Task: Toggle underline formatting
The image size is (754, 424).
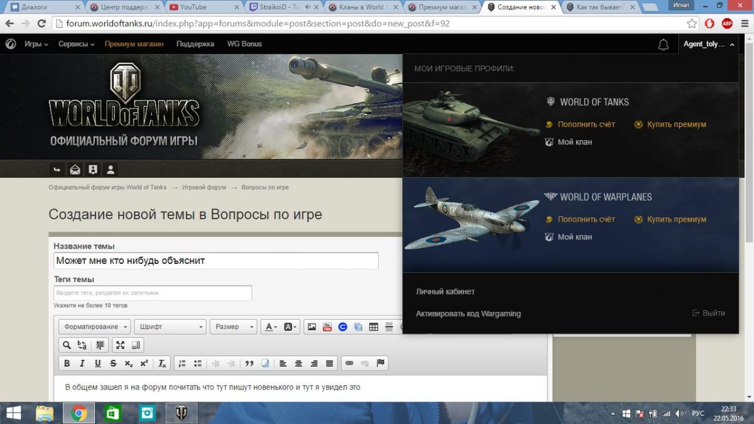Action: click(x=97, y=363)
